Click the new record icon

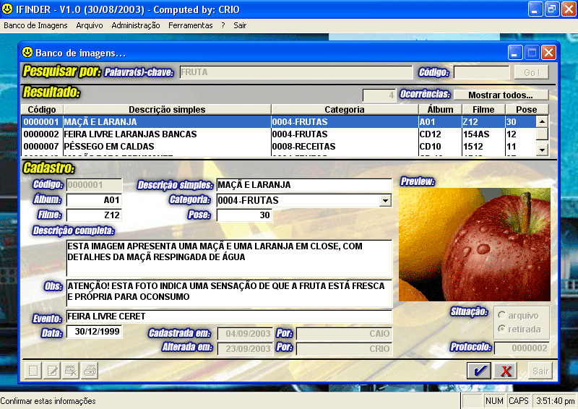tap(33, 371)
